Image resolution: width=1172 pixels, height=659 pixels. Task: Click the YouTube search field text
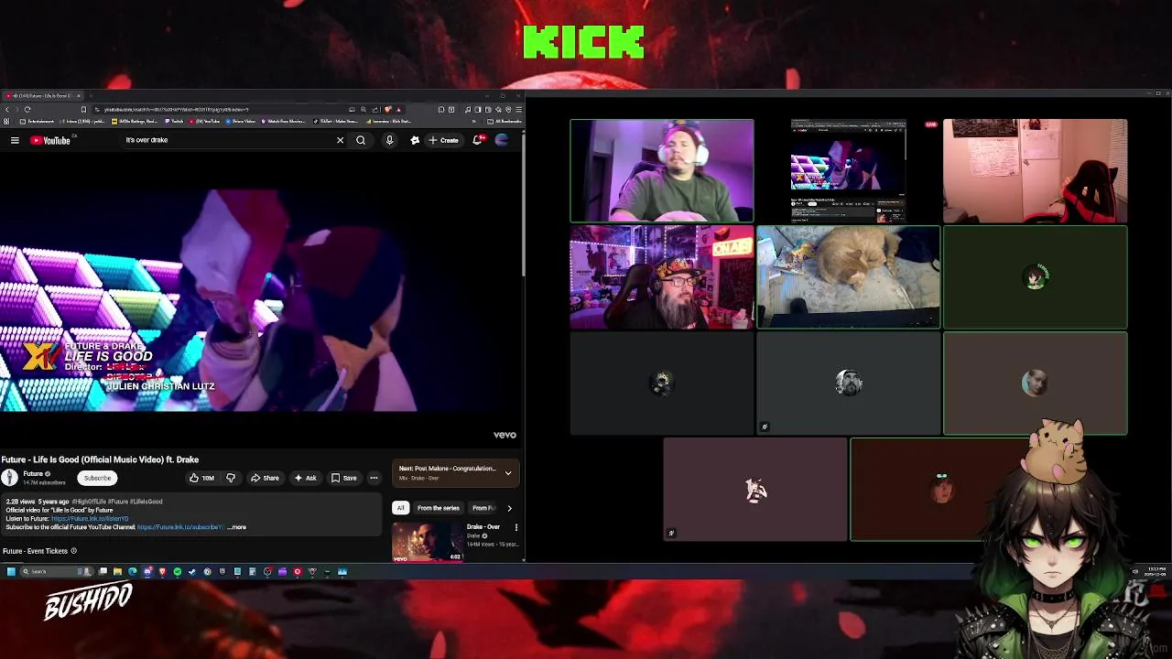[x=146, y=140]
